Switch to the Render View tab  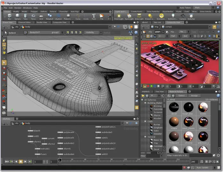coord(42,22)
